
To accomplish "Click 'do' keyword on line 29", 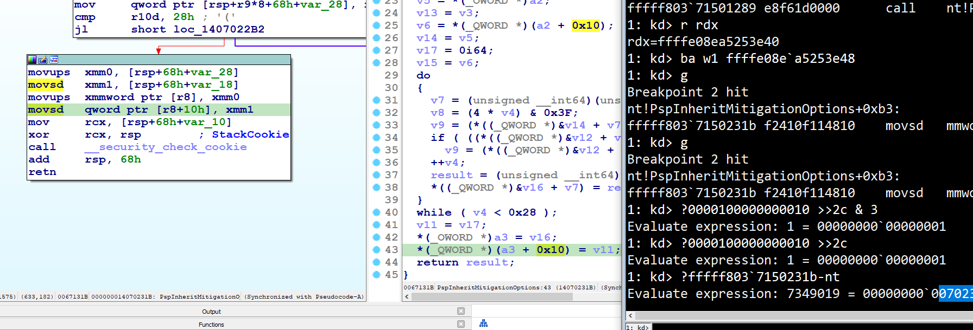I will tap(424, 75).
